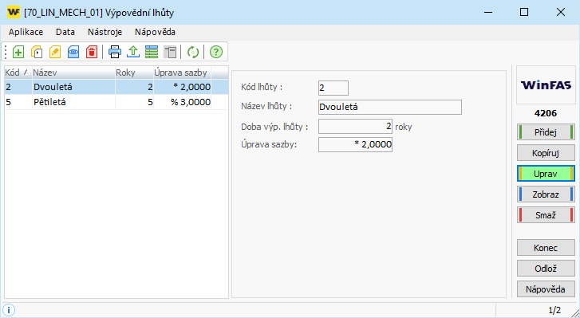Select the Dvouletá row name cell
This screenshot has width=580, height=318.
pyautogui.click(x=73, y=87)
